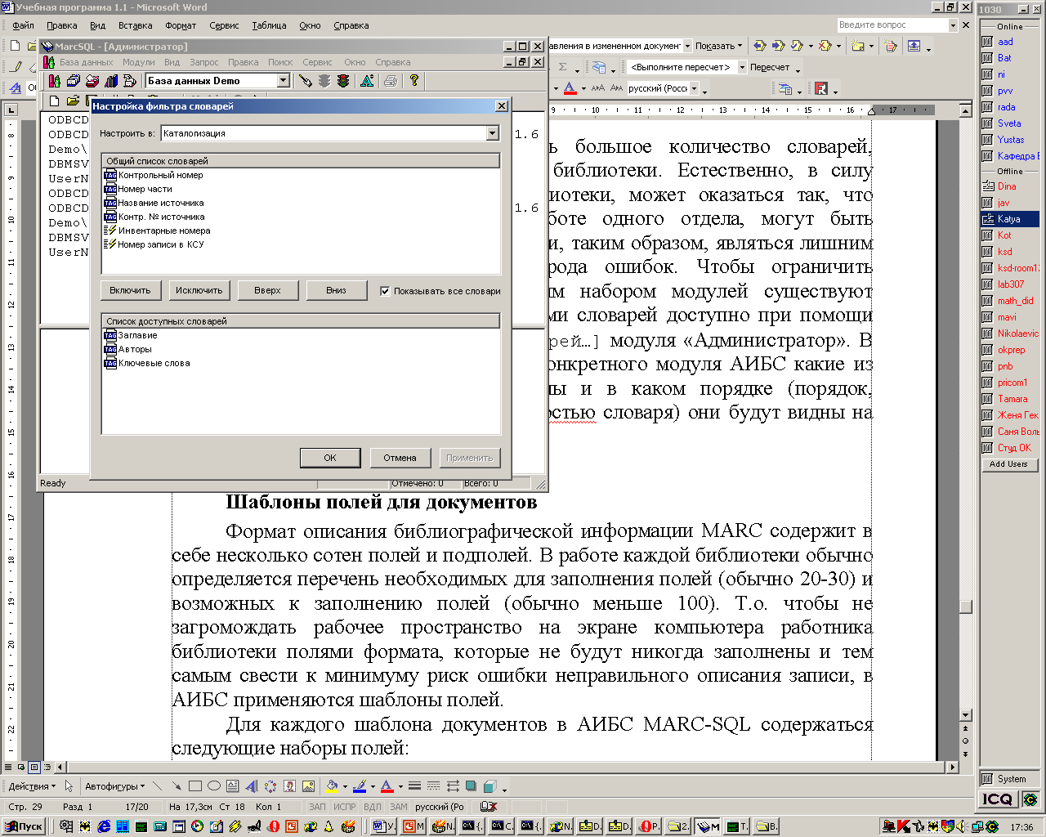Apply the Fill Color bucket

331,786
